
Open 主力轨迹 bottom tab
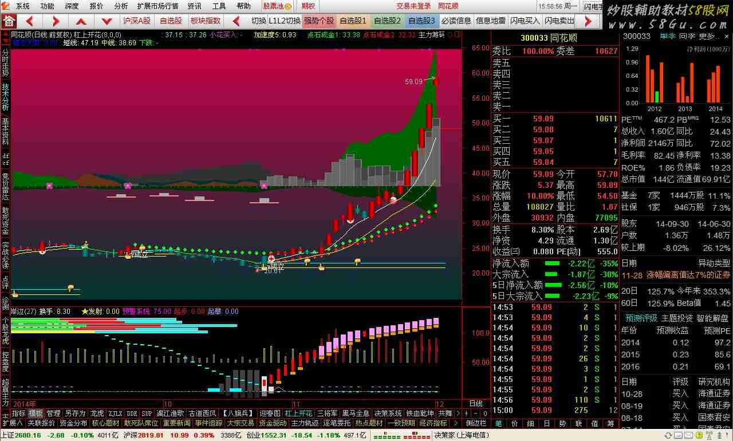[x=305, y=423]
